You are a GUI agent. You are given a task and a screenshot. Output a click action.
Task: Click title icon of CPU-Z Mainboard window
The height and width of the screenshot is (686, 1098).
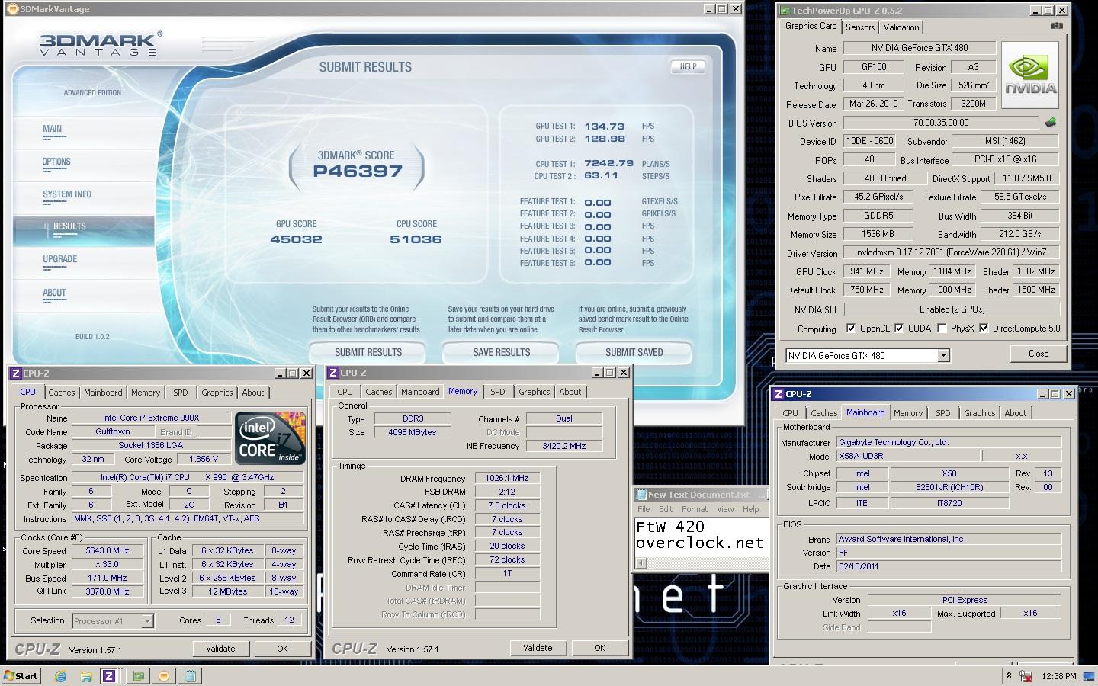coord(778,394)
